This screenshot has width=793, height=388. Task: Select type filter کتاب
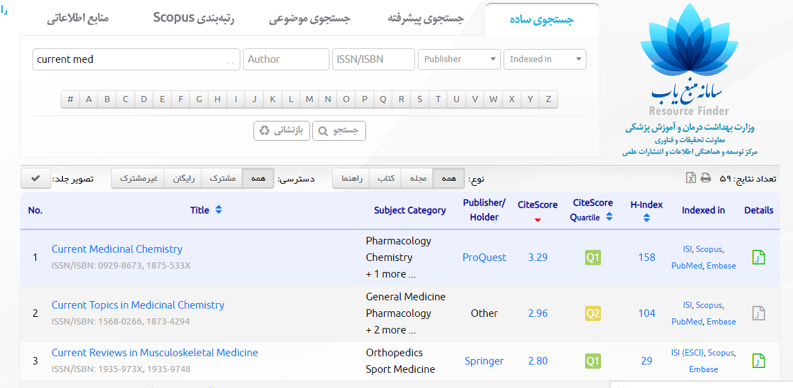tap(385, 178)
